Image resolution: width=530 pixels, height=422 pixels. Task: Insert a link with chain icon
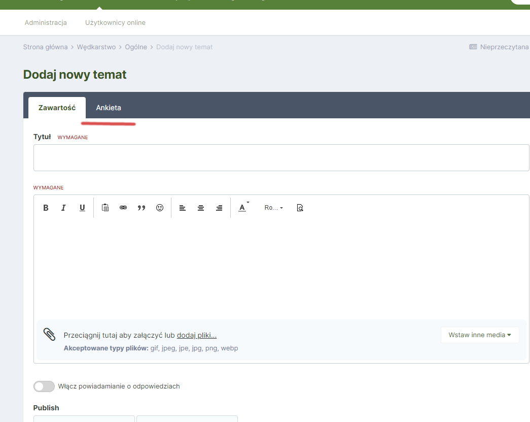pos(123,208)
